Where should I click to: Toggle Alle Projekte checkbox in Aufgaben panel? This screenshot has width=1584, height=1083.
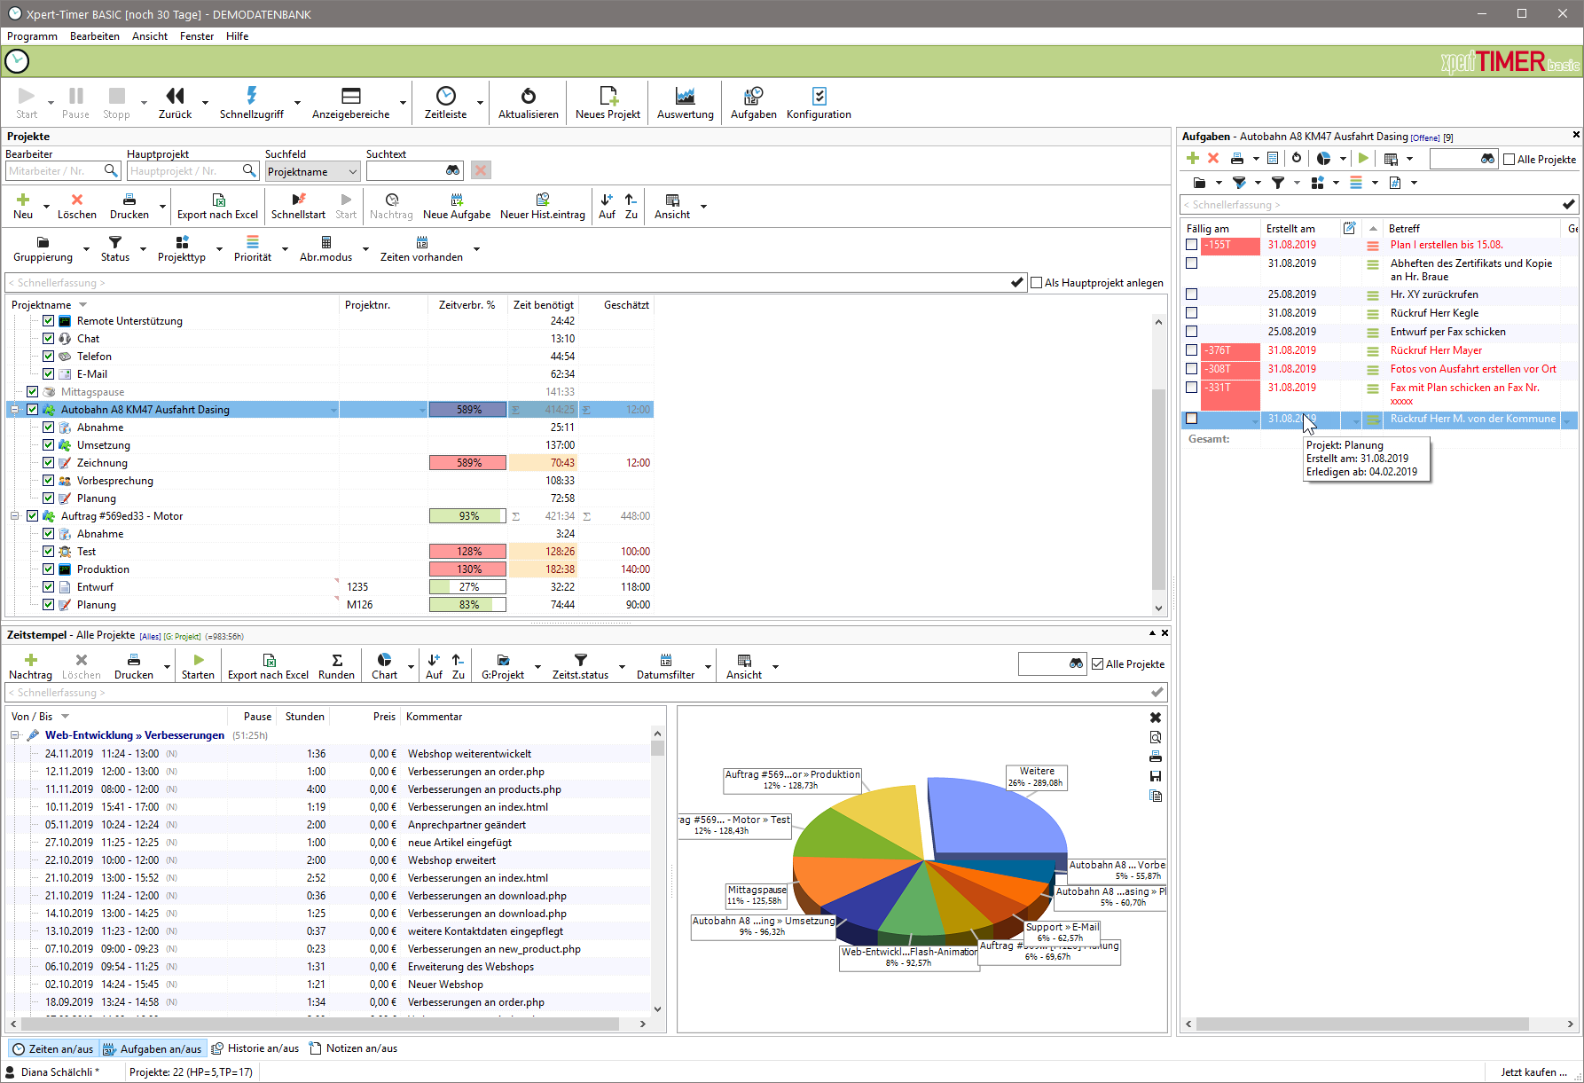(1509, 160)
